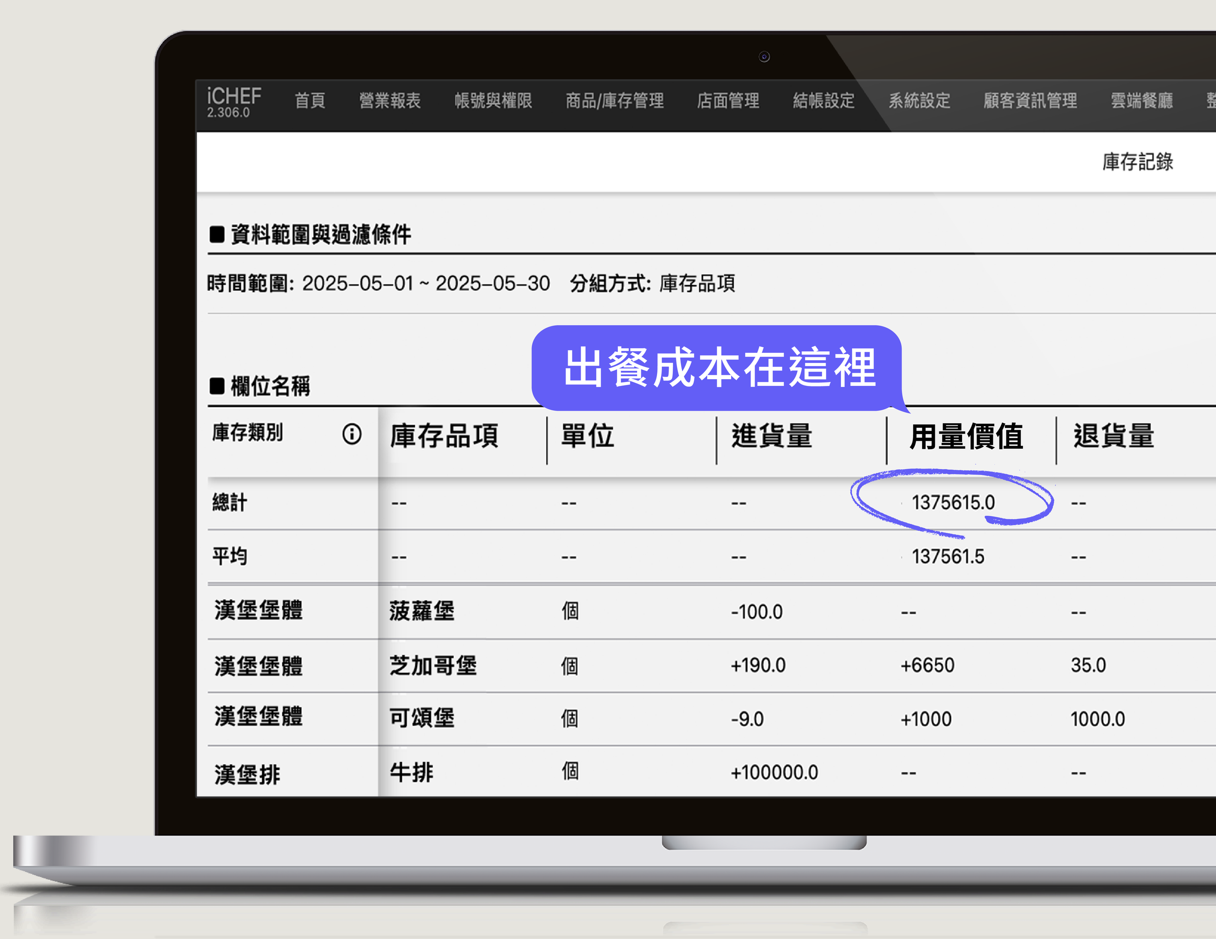Click the 庫存品項 column header

[444, 435]
